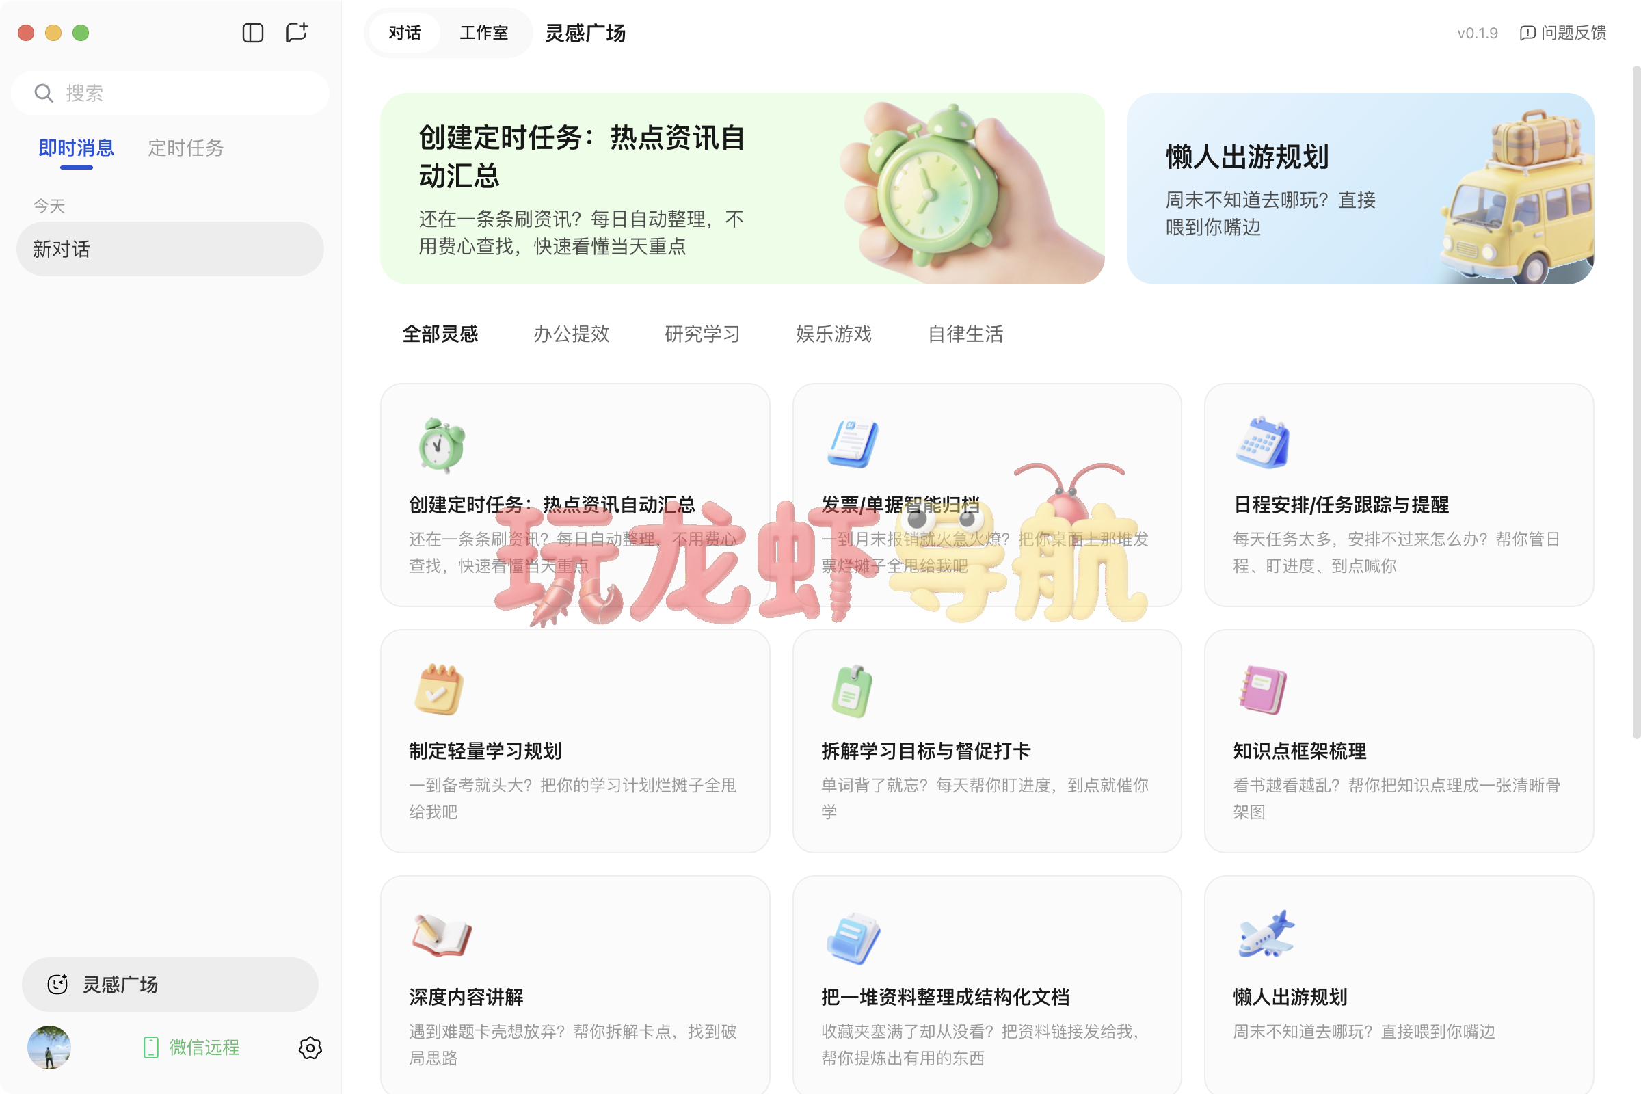Click the orange checkmark calendar icon
This screenshot has width=1641, height=1094.
(439, 689)
